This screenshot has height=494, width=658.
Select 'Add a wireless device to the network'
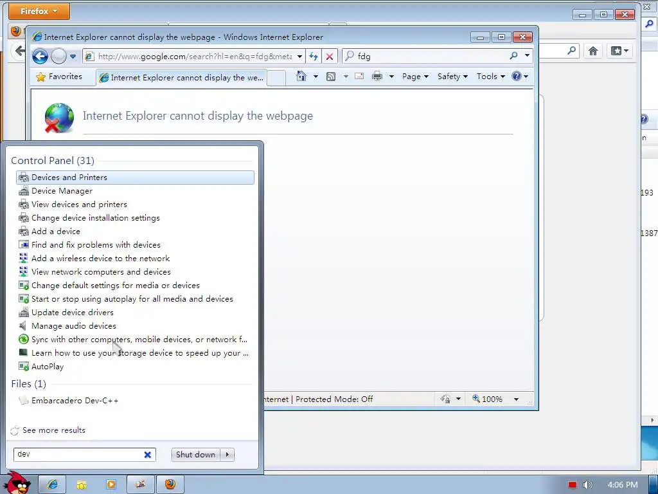click(135, 259)
